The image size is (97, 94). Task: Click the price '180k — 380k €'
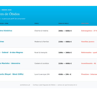(65, 53)
